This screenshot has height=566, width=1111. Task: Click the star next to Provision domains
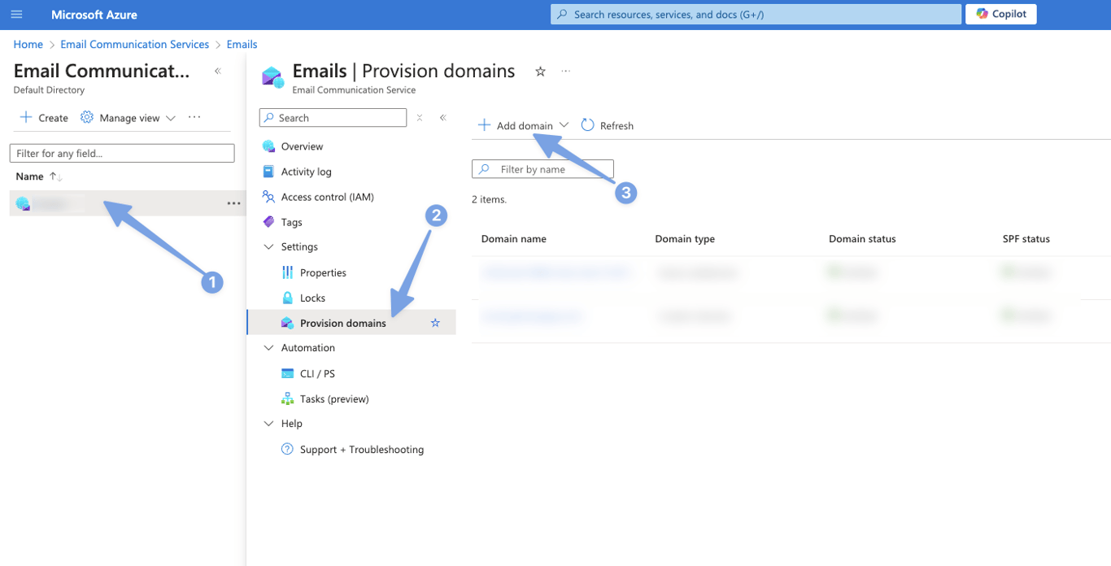435,323
